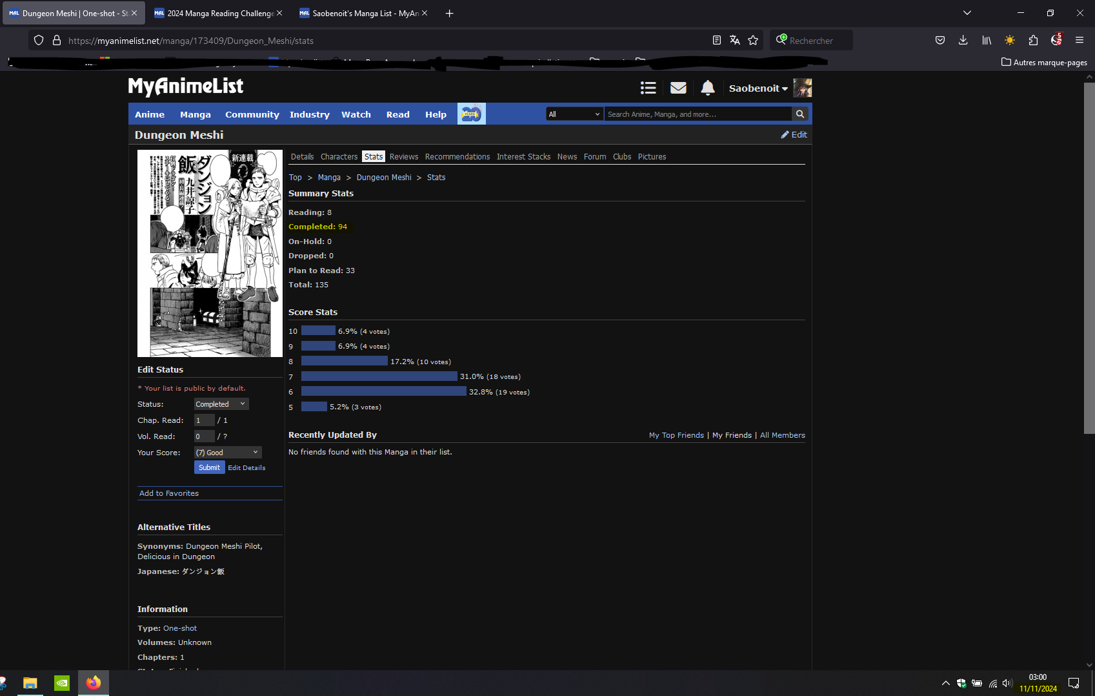Click the shield tracking protection icon
This screenshot has width=1095, height=696.
tap(39, 40)
